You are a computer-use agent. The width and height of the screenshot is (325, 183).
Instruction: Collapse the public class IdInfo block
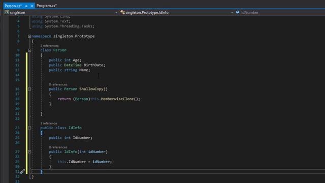29,128
